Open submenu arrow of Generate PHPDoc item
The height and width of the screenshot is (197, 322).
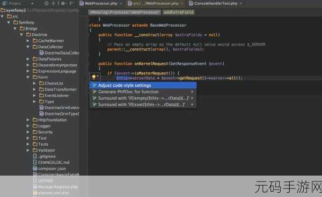pos(192,92)
